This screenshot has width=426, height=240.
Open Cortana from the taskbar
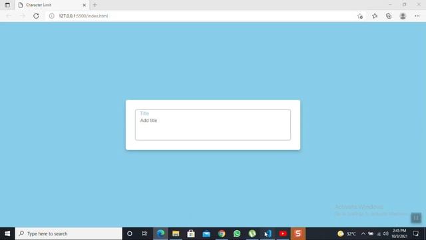click(130, 233)
